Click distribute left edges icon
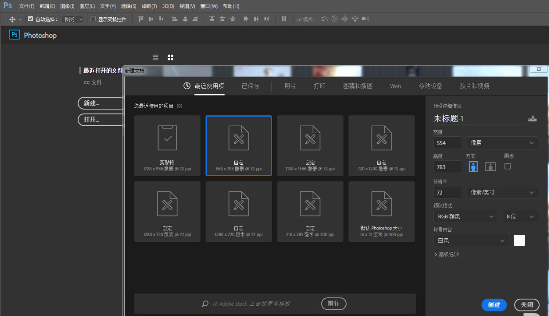Image resolution: width=549 pixels, height=316 pixels. pyautogui.click(x=246, y=19)
